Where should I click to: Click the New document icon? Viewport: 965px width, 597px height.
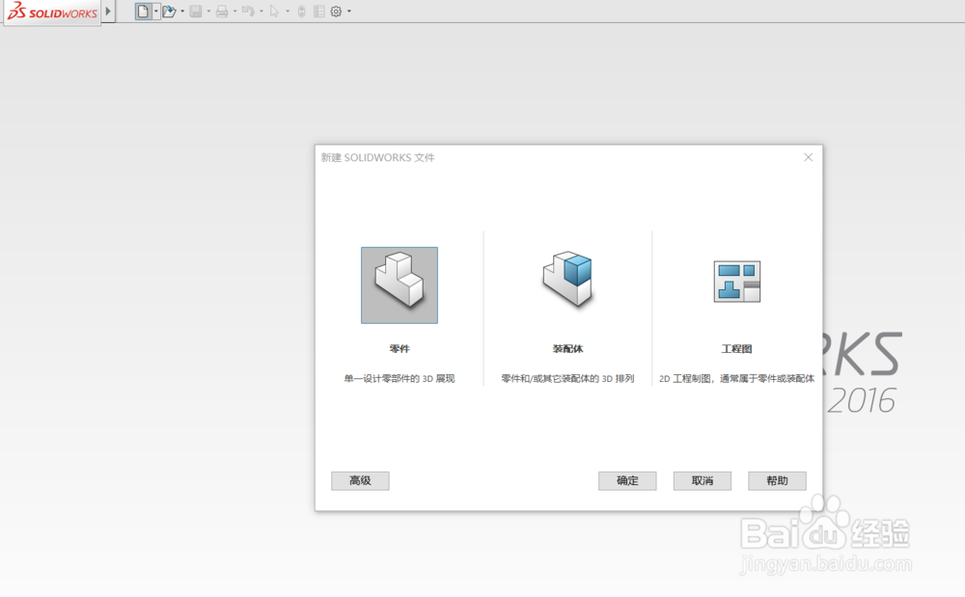143,11
